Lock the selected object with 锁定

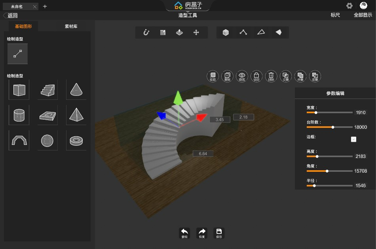(256, 76)
